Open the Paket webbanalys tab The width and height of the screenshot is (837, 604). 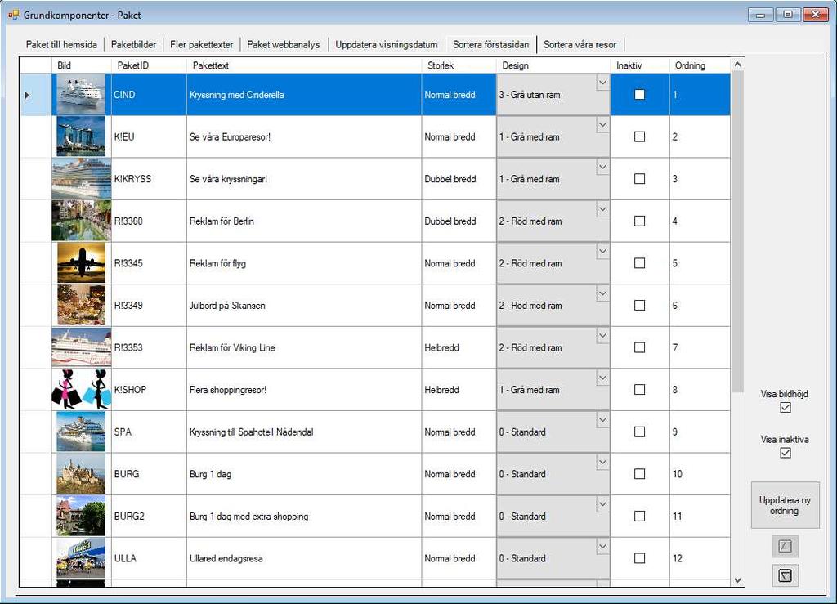click(284, 45)
